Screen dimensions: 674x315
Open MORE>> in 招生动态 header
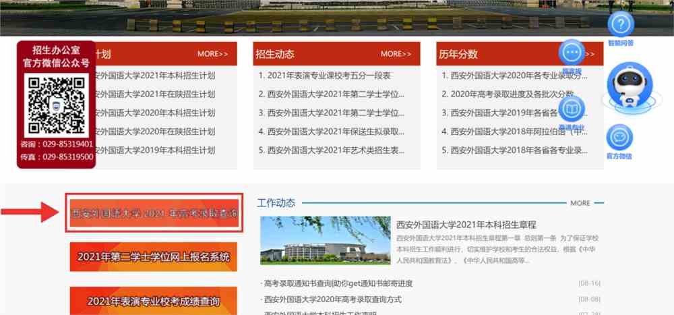396,54
